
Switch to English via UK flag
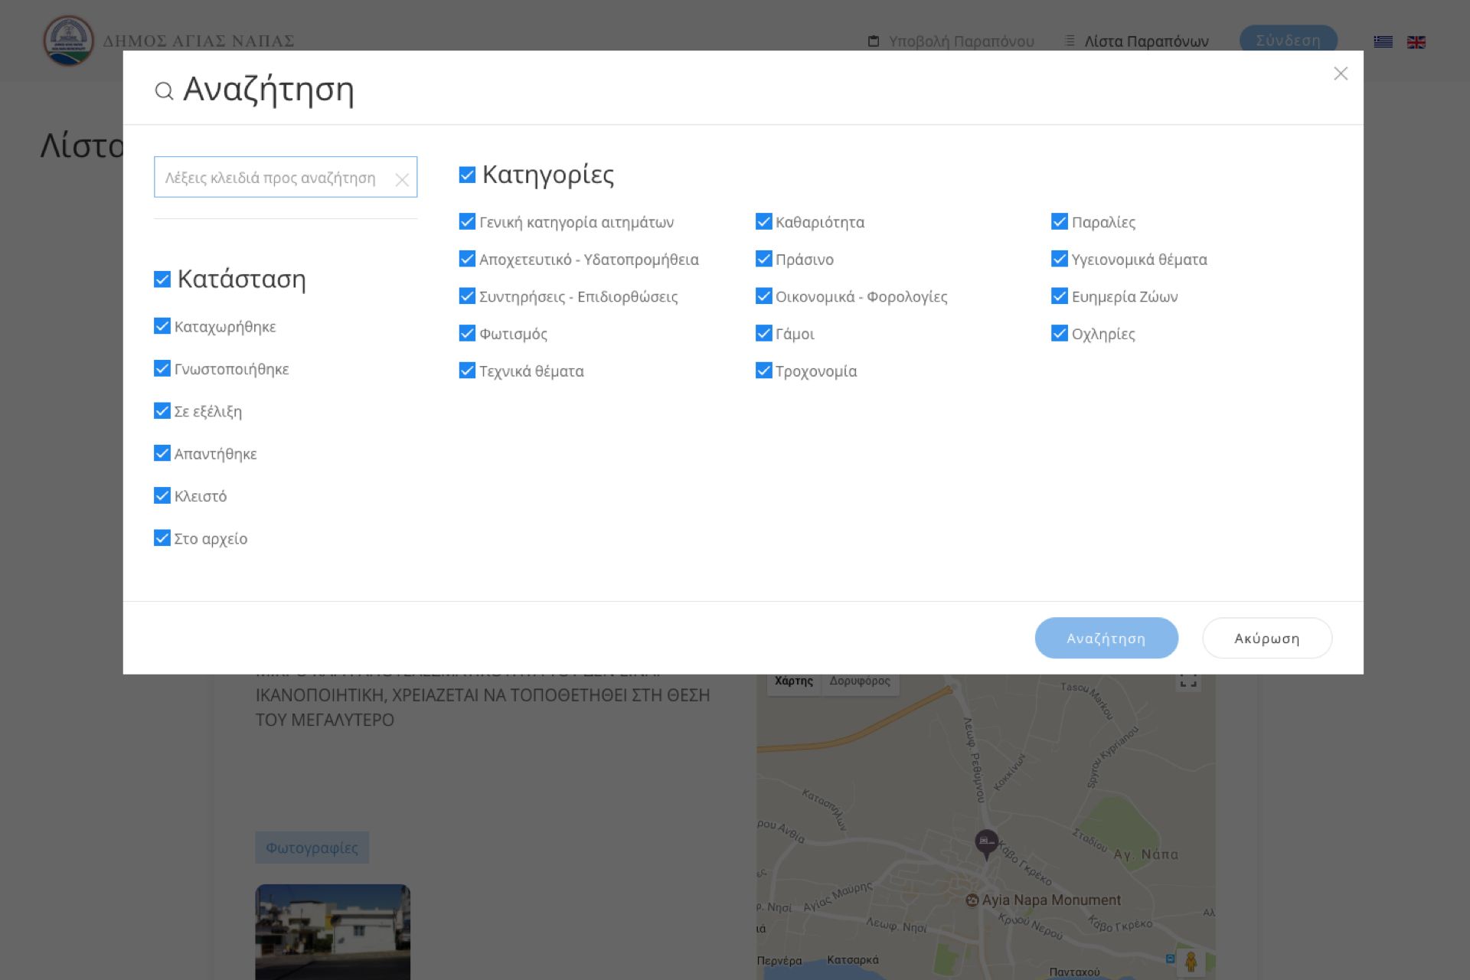1416,41
